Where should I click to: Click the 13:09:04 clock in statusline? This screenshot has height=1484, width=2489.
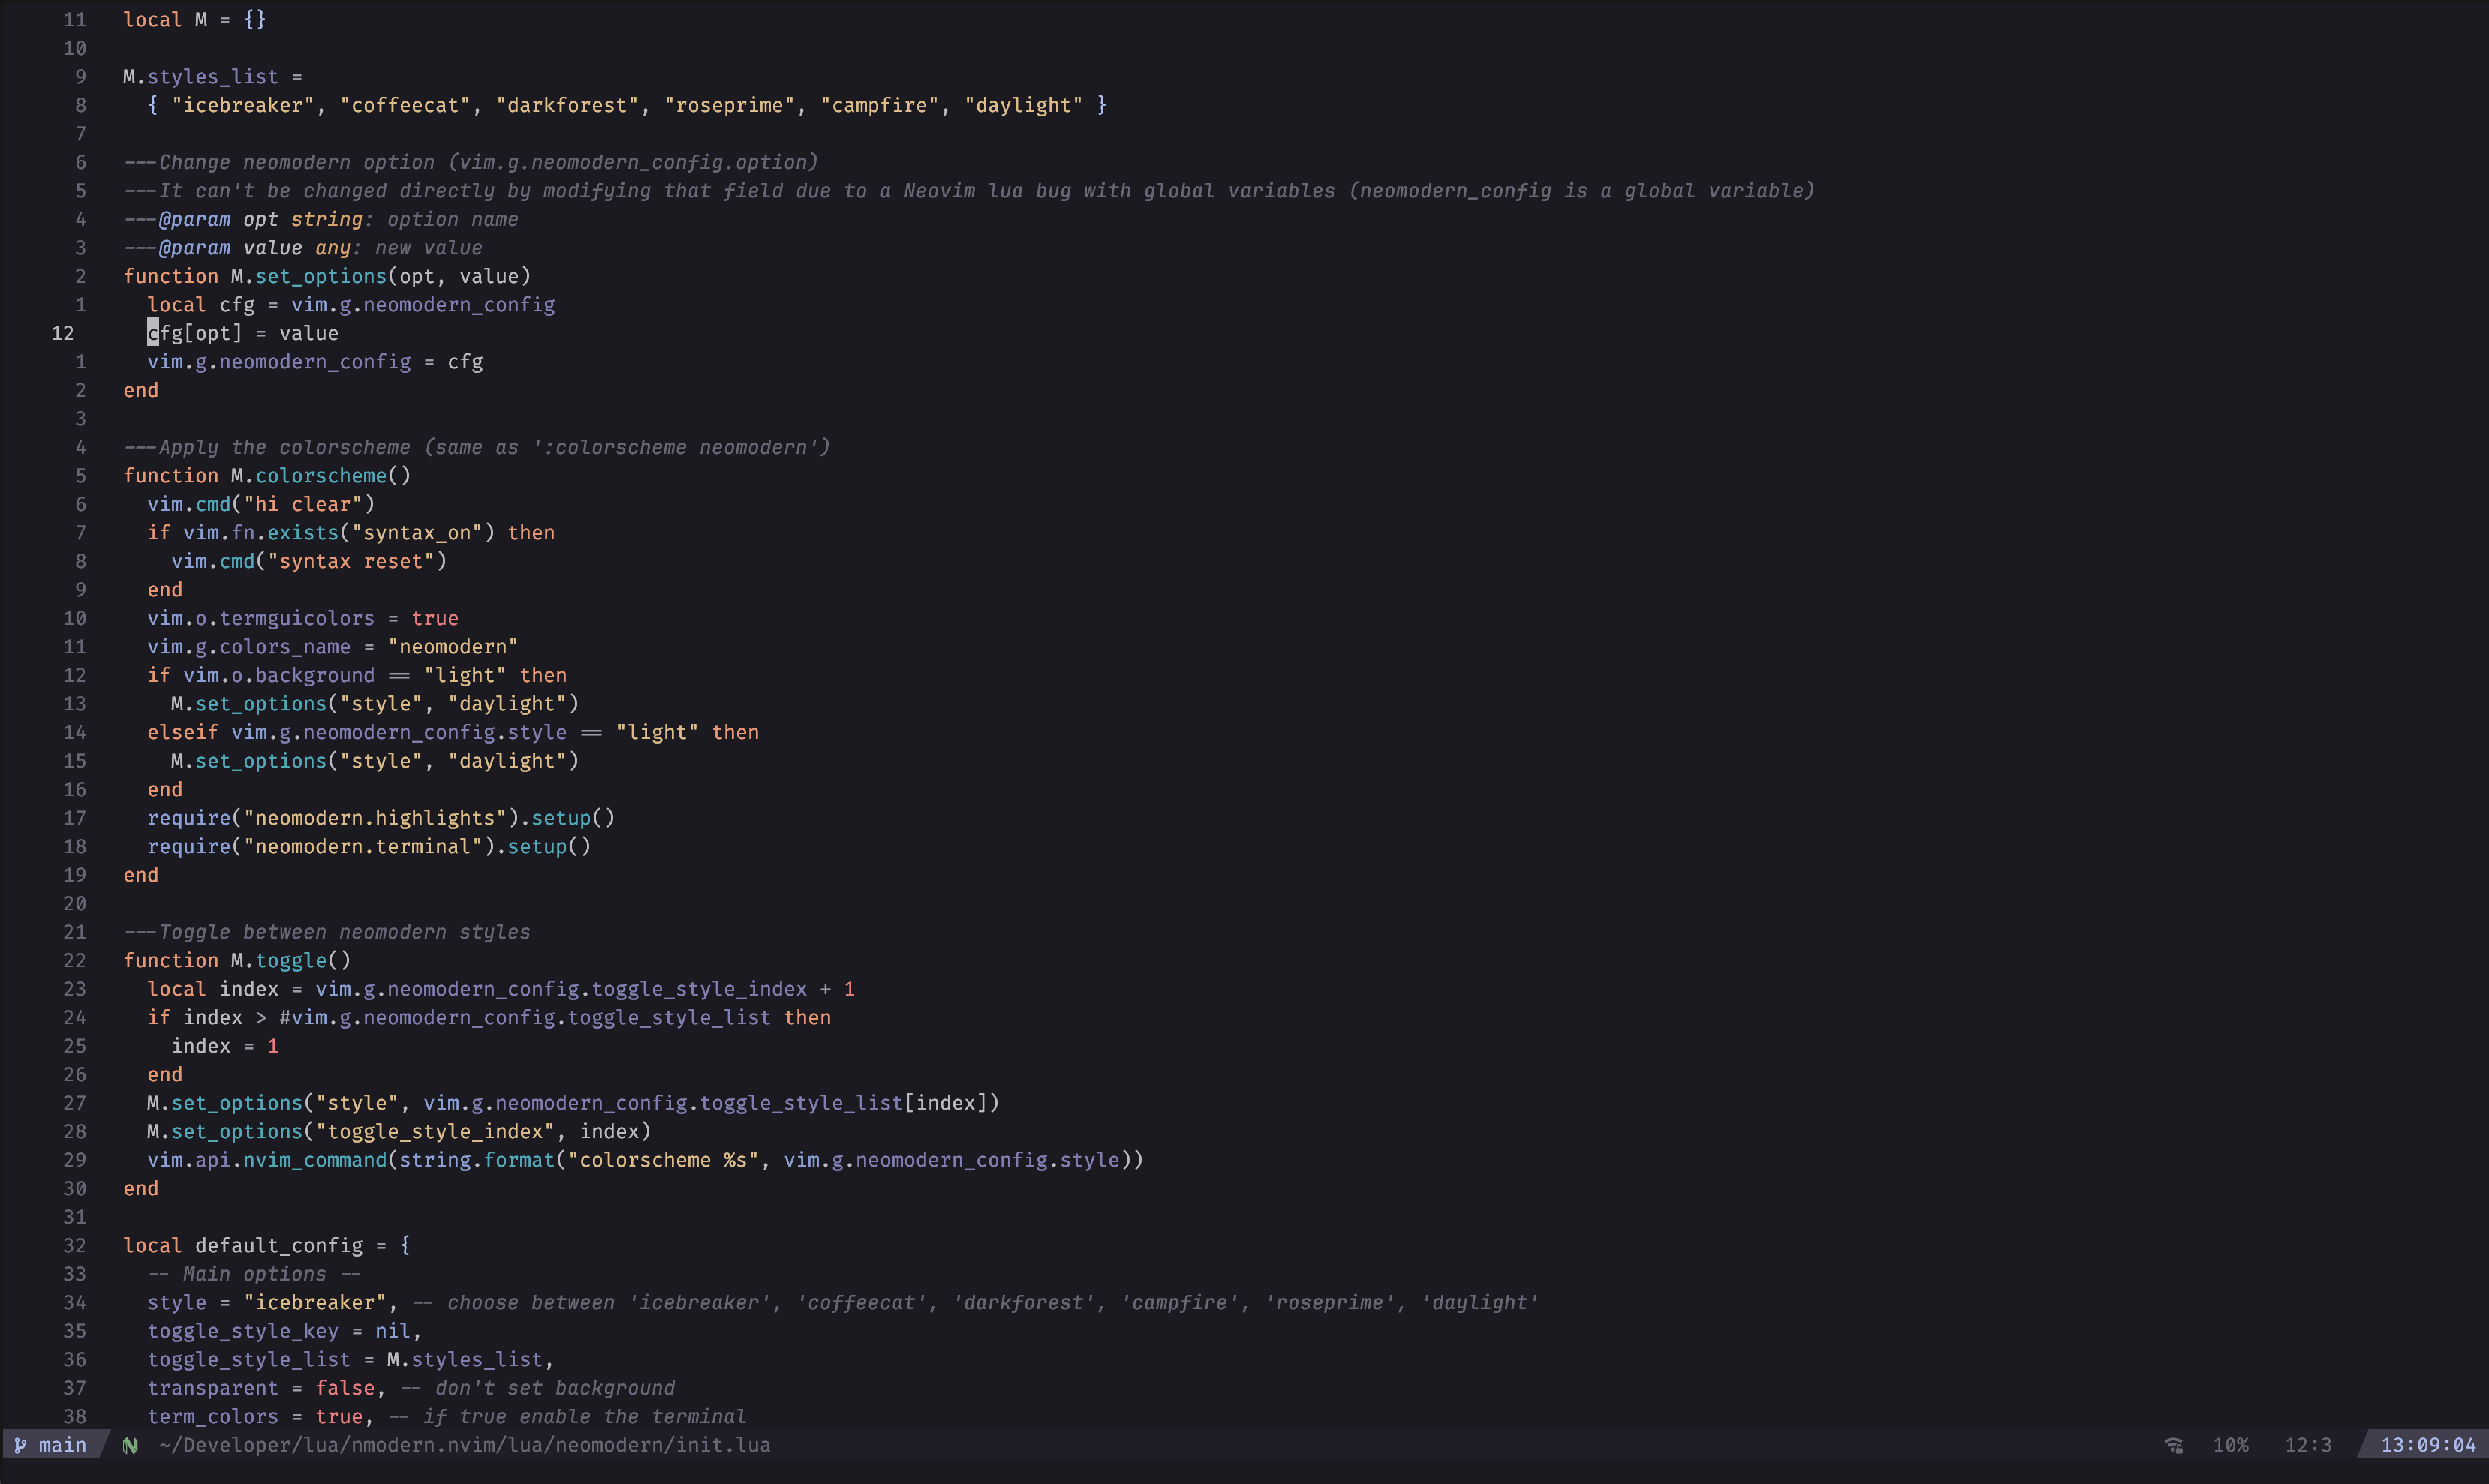[x=2428, y=1445]
